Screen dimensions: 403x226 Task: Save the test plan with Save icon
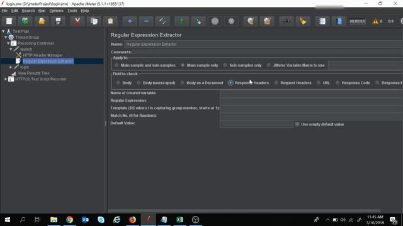(x=58, y=21)
